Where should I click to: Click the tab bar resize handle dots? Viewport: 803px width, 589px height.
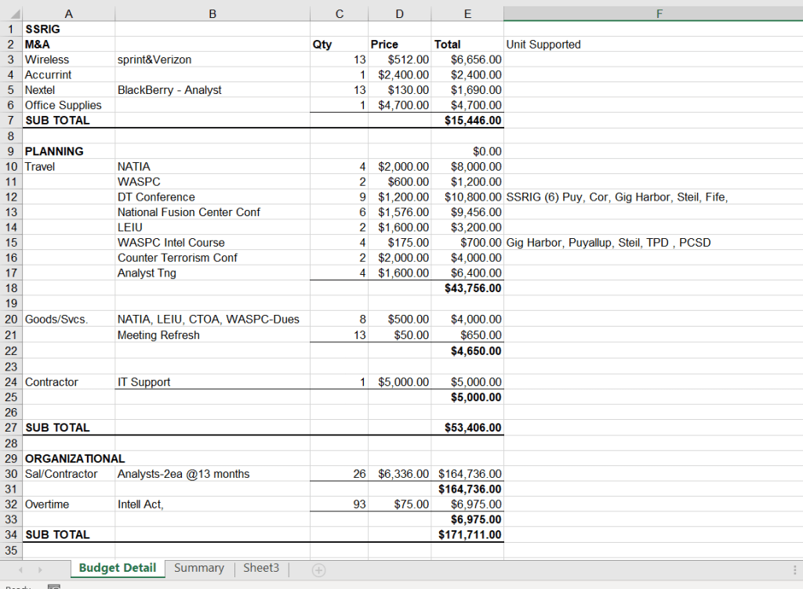(795, 569)
